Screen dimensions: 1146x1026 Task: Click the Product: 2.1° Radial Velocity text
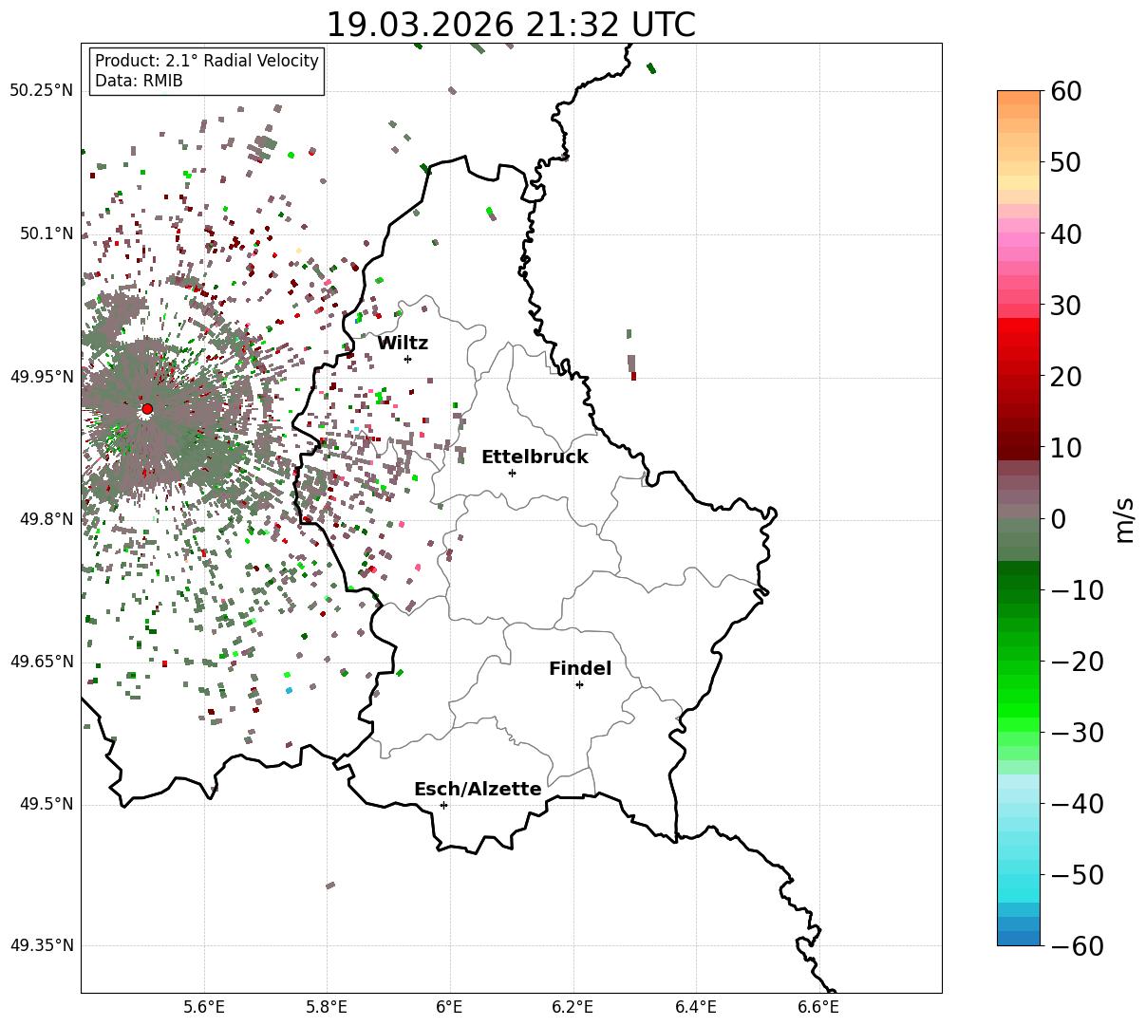[207, 61]
